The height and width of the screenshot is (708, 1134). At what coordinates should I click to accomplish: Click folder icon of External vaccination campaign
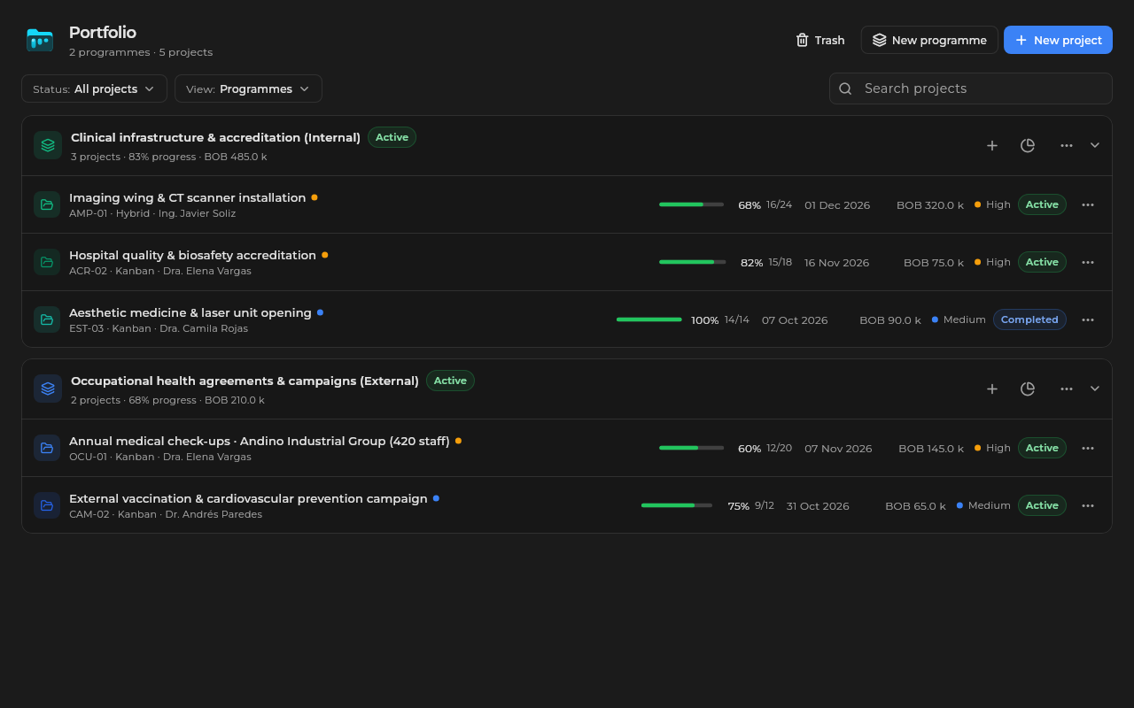coord(47,505)
